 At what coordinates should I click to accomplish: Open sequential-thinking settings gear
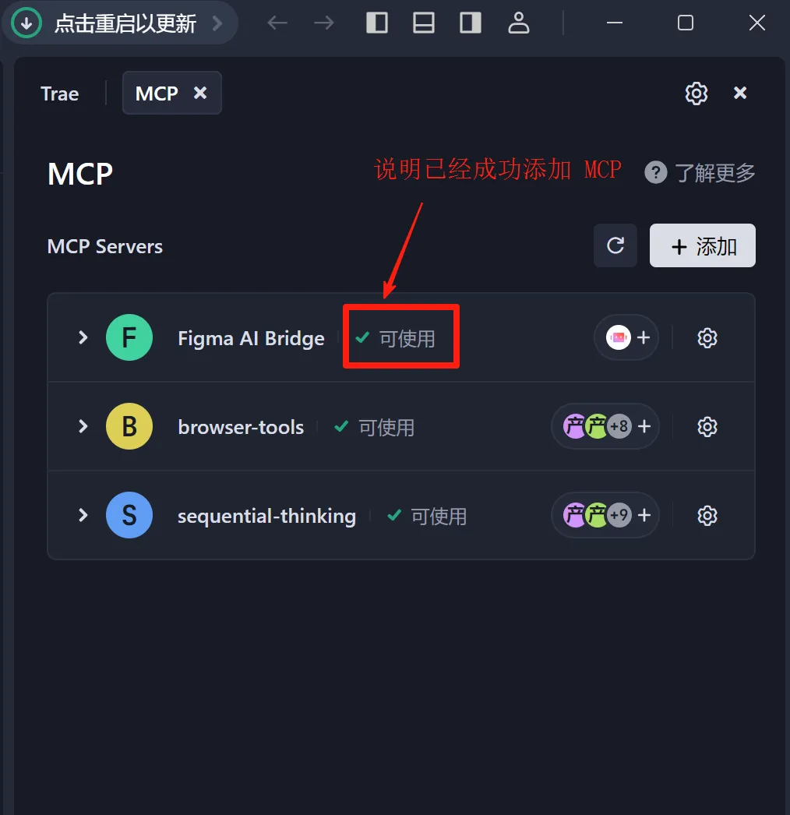coord(707,516)
